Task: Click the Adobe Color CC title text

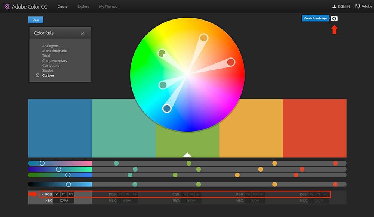Action: (29, 7)
